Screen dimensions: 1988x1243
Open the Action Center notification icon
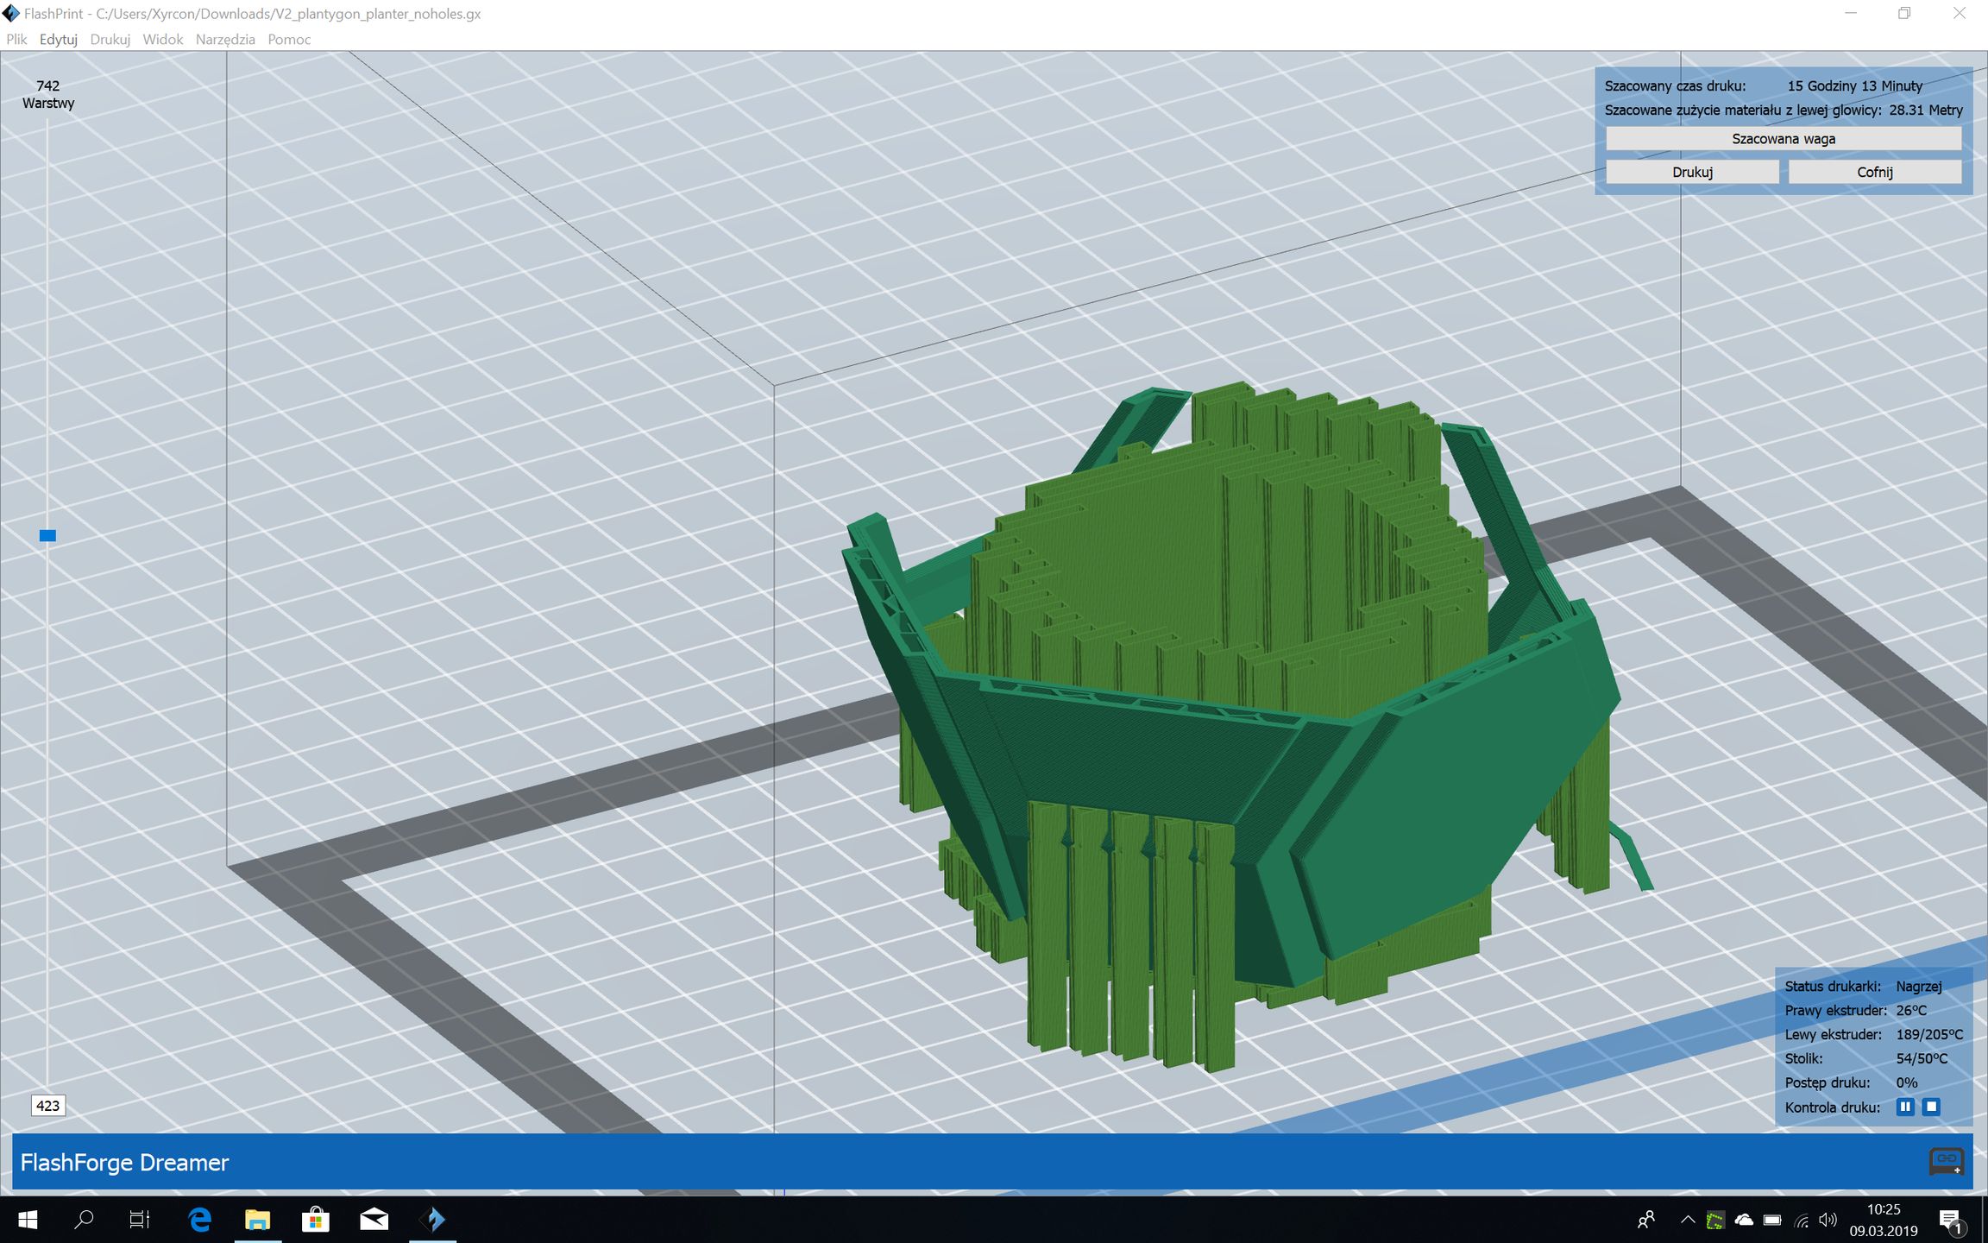(1953, 1220)
